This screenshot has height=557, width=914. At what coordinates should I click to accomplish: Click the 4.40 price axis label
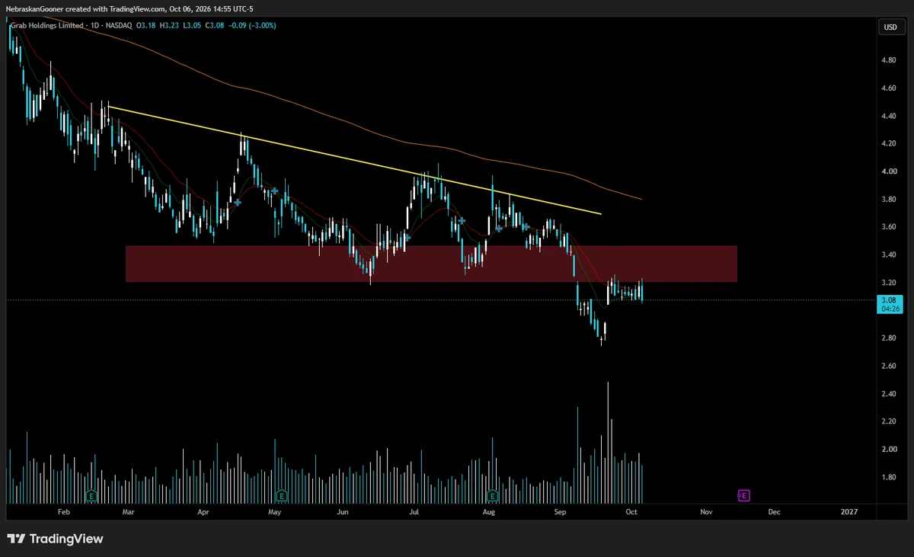point(888,116)
